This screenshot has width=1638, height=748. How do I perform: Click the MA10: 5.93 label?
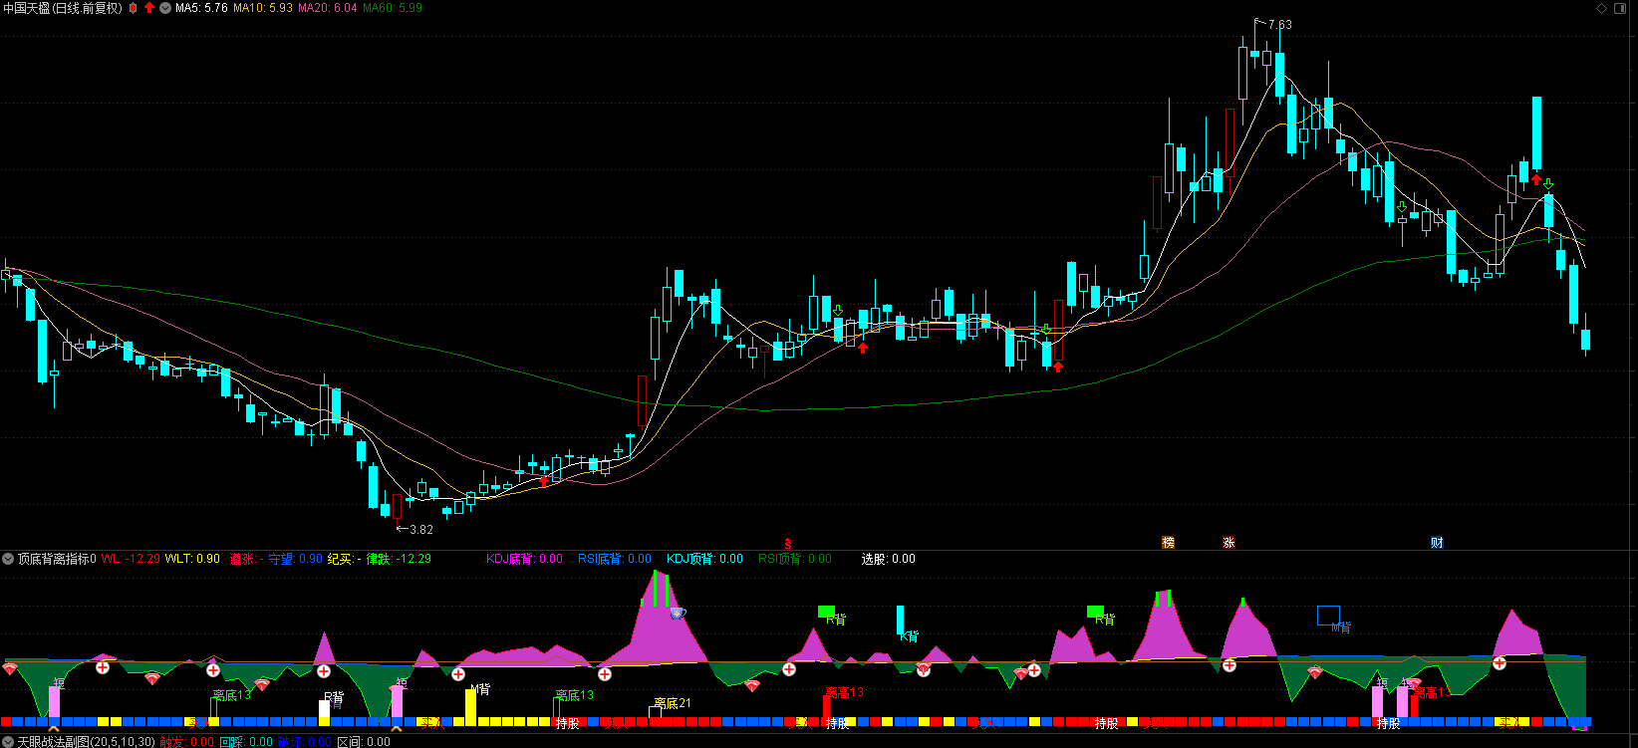[x=263, y=8]
